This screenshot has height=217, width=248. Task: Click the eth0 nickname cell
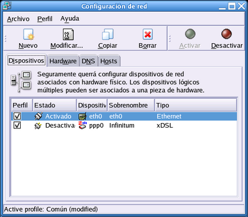[116, 116]
